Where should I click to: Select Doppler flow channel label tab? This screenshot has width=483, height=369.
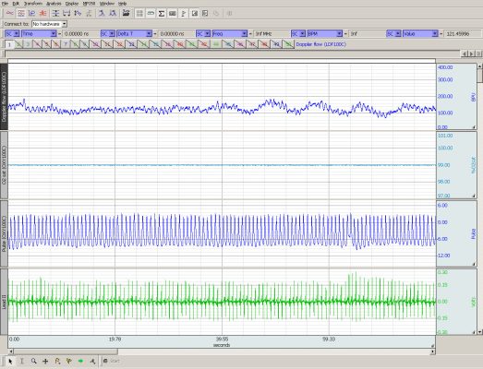(x=4, y=97)
